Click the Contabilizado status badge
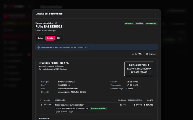Viewport: 193px width, 120px height. click(x=151, y=23)
